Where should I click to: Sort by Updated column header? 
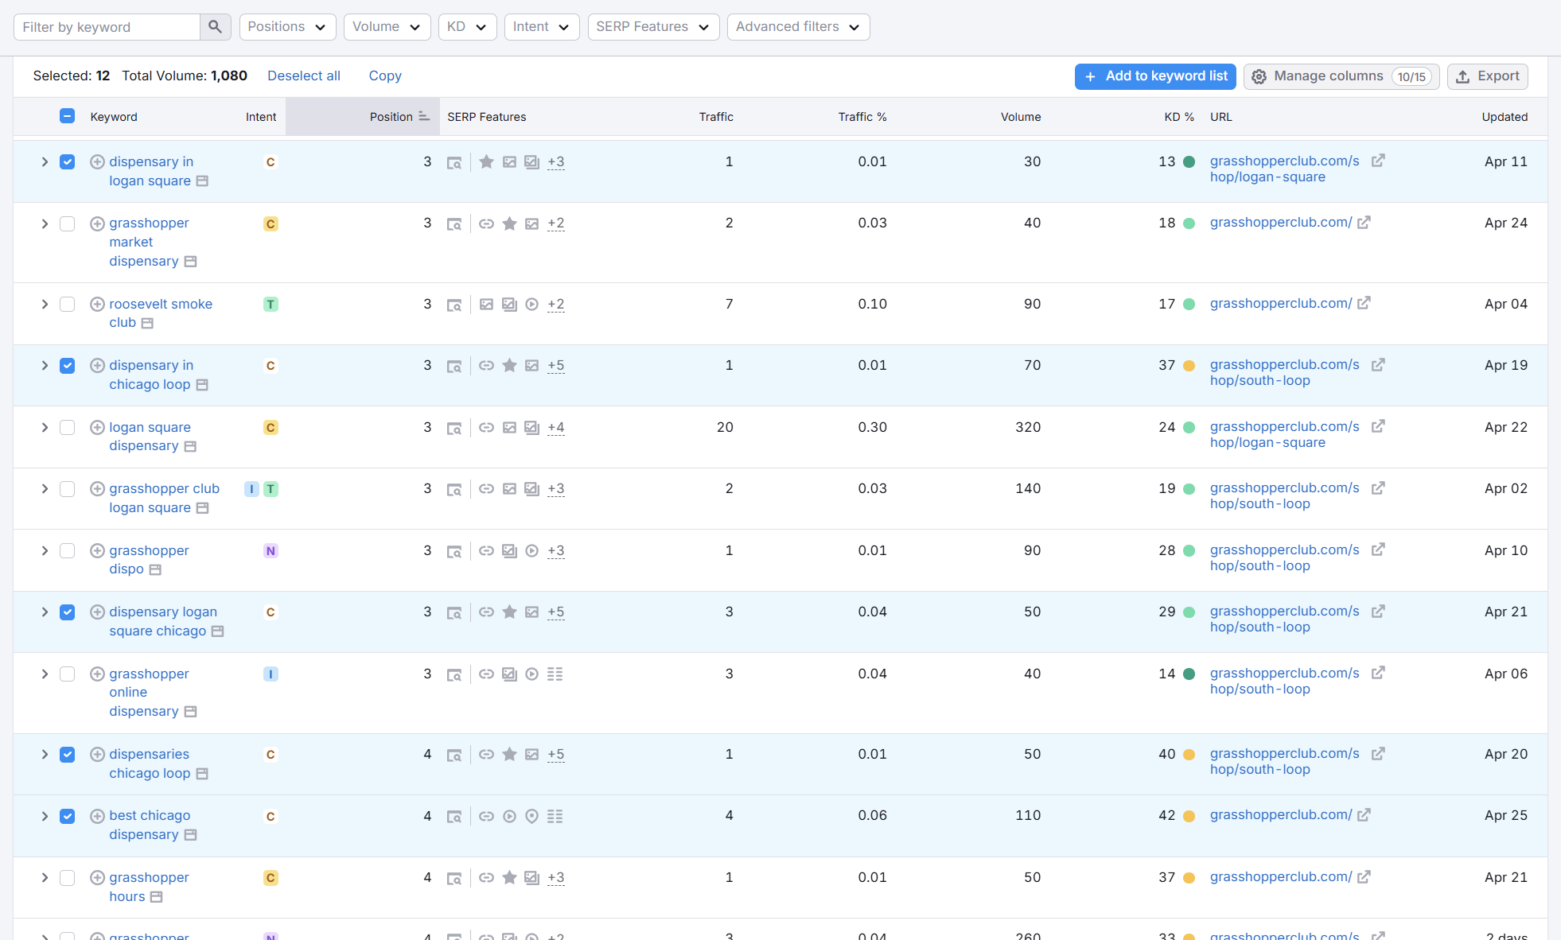coord(1505,117)
